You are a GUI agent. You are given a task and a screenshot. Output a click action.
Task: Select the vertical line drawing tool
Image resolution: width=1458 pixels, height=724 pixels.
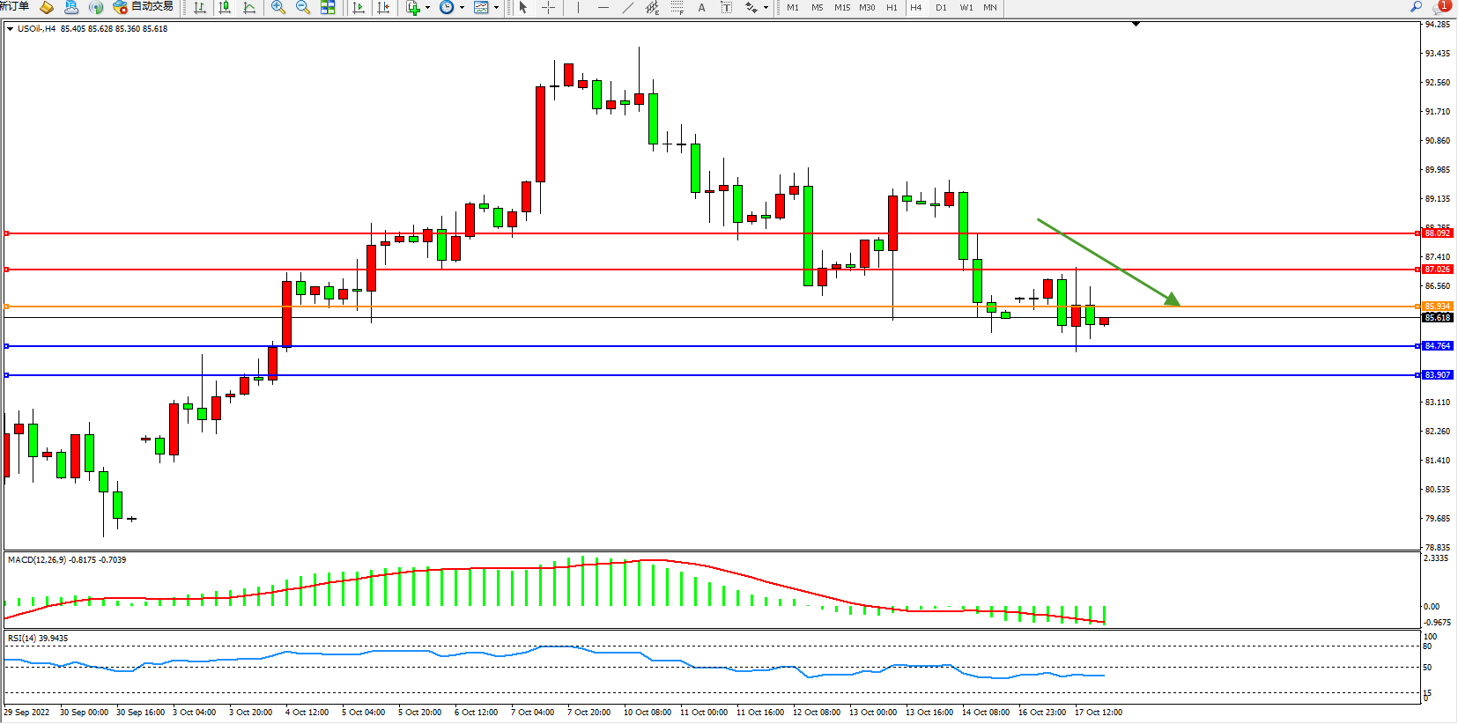578,8
